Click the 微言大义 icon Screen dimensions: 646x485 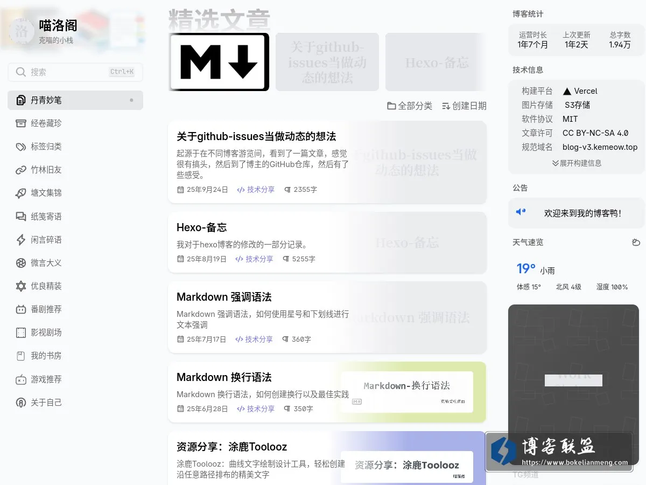tap(21, 263)
